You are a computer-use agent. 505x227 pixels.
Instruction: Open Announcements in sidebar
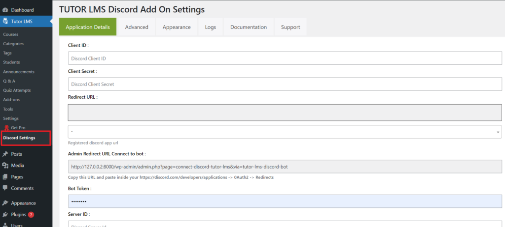19,72
